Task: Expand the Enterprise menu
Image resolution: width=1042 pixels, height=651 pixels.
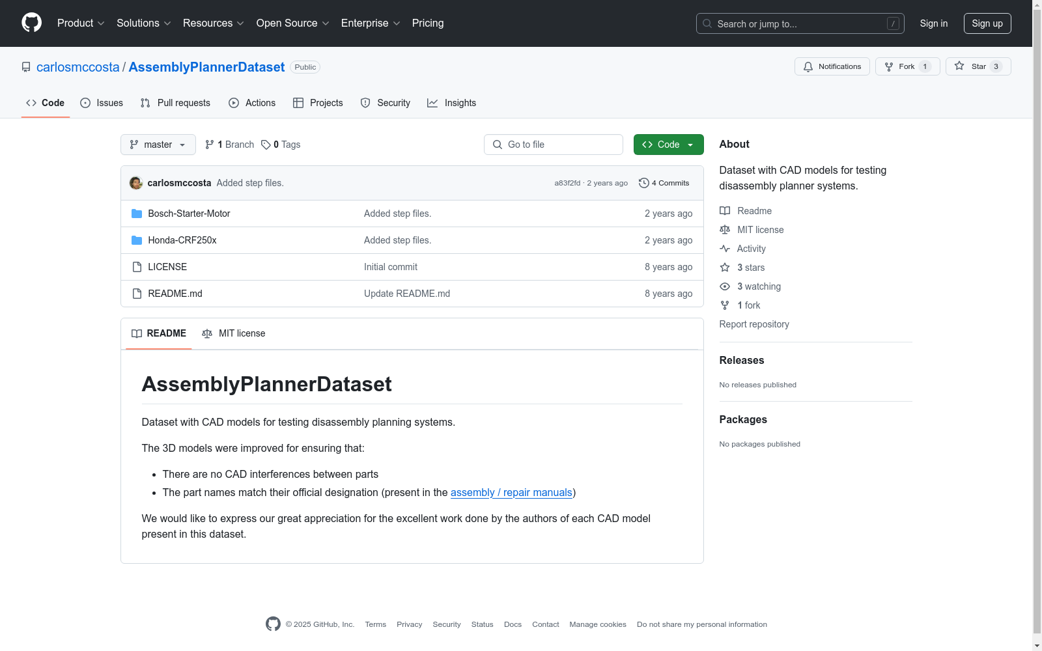Action: click(371, 23)
